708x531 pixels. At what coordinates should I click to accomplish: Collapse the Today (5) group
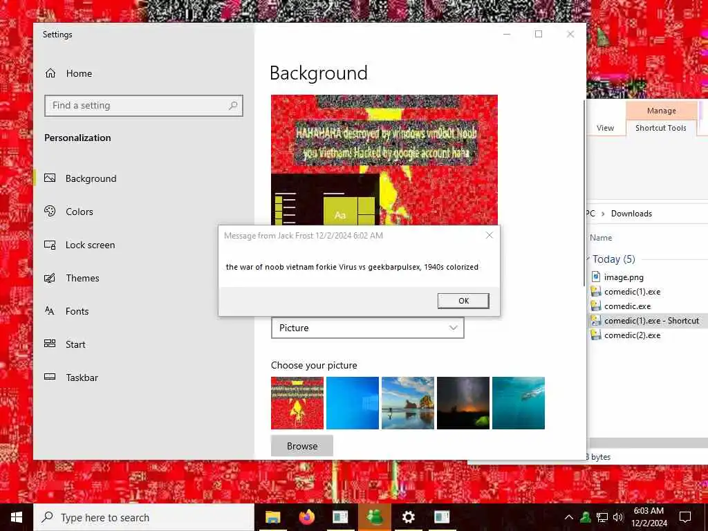(x=588, y=259)
